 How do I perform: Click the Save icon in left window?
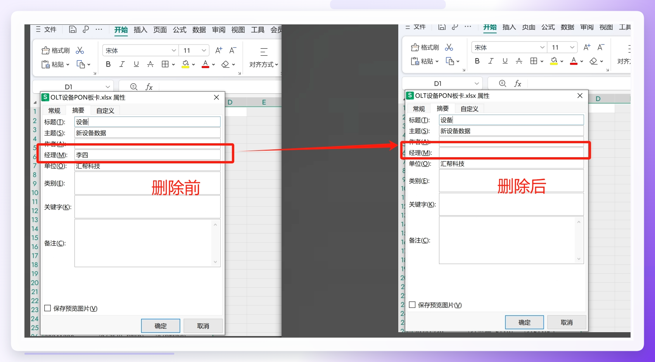coord(73,29)
